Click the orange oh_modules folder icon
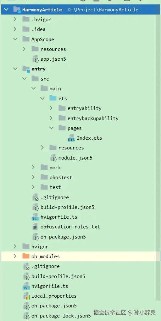This screenshot has width=161, height=321. (26, 256)
